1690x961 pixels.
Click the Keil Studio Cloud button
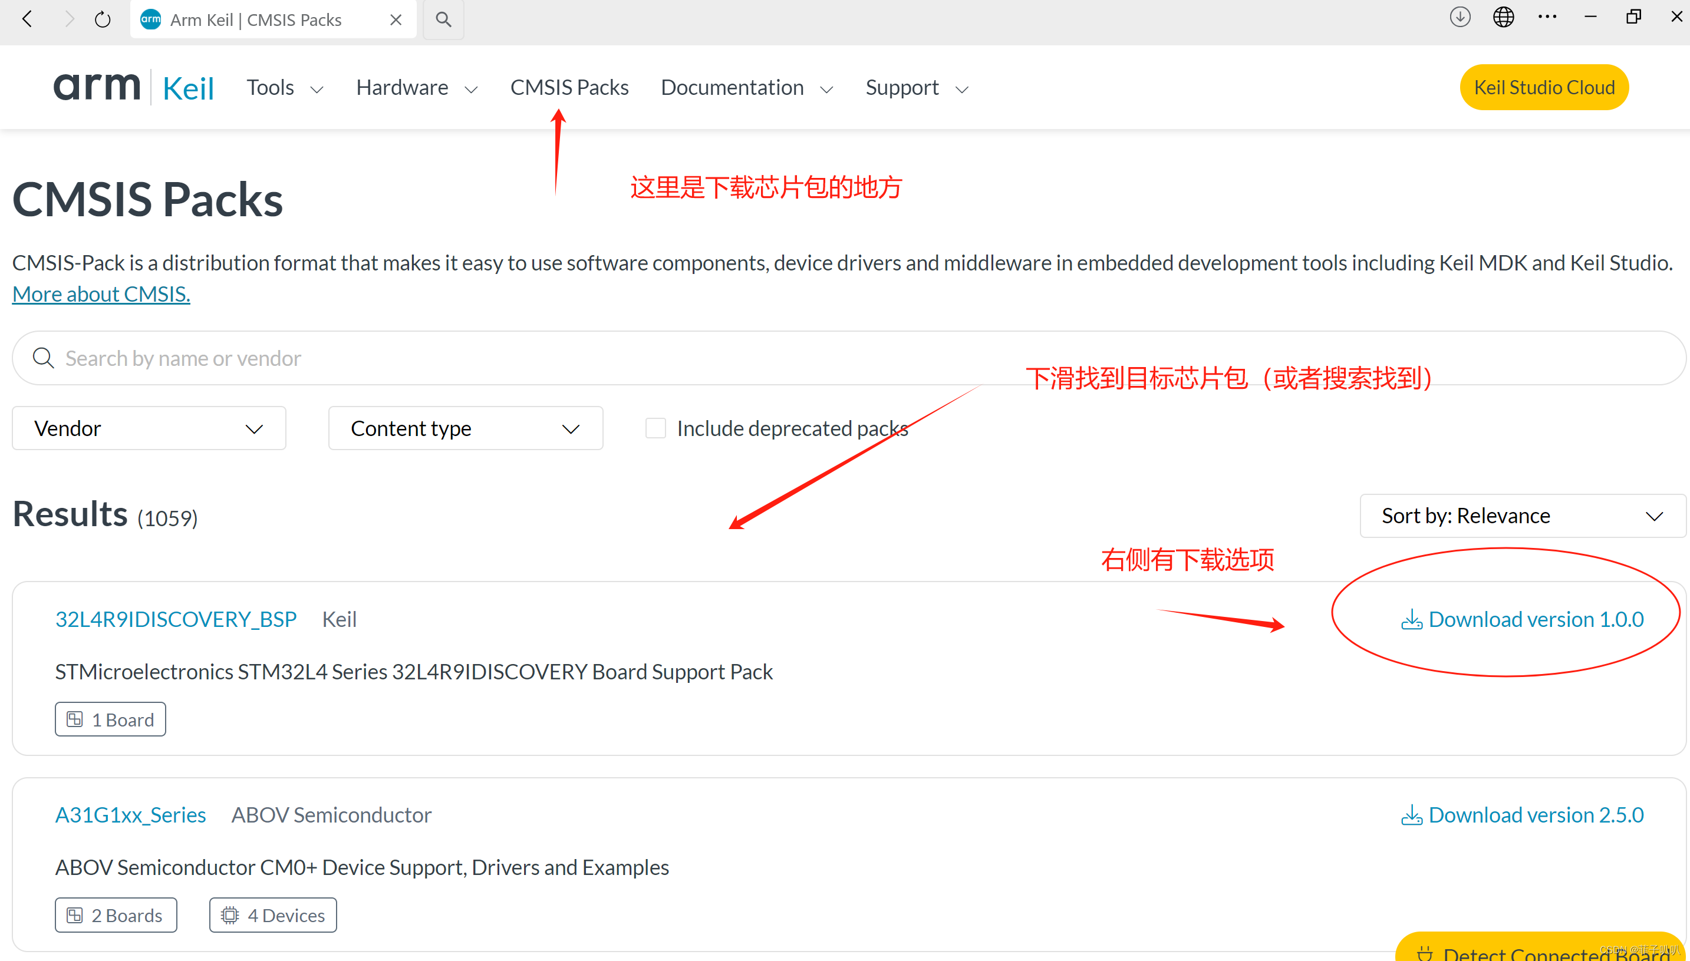[1543, 87]
